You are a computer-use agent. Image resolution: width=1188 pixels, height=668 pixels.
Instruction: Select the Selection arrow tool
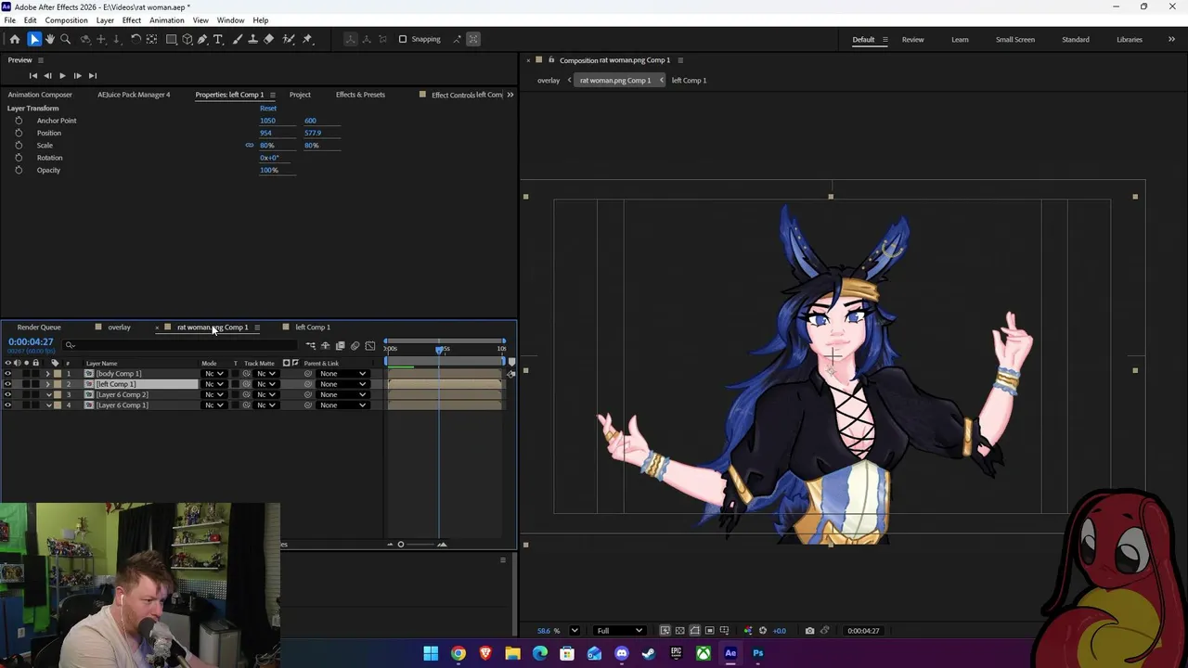point(33,39)
